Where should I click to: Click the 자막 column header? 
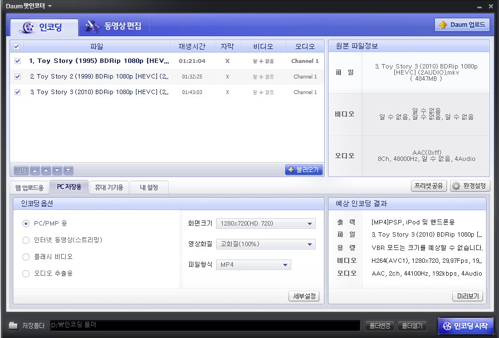tap(227, 46)
